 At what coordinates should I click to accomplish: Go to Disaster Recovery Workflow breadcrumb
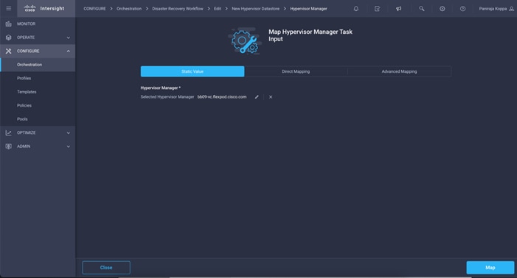(x=178, y=9)
